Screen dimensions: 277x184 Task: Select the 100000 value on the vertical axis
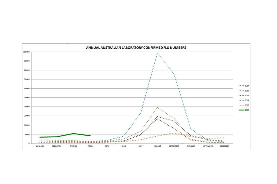(26, 52)
